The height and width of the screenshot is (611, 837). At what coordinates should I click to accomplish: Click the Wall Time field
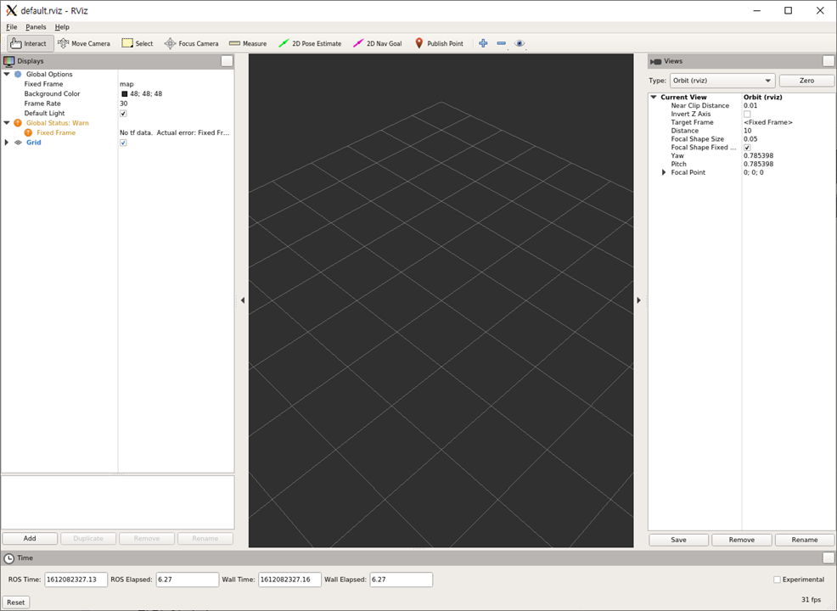pyautogui.click(x=289, y=580)
